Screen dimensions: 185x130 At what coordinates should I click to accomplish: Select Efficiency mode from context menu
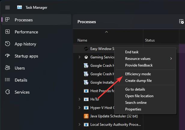pyautogui.click(x=138, y=74)
